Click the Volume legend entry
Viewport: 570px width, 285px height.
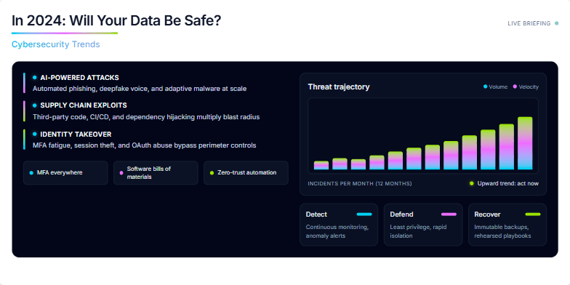pyautogui.click(x=495, y=87)
